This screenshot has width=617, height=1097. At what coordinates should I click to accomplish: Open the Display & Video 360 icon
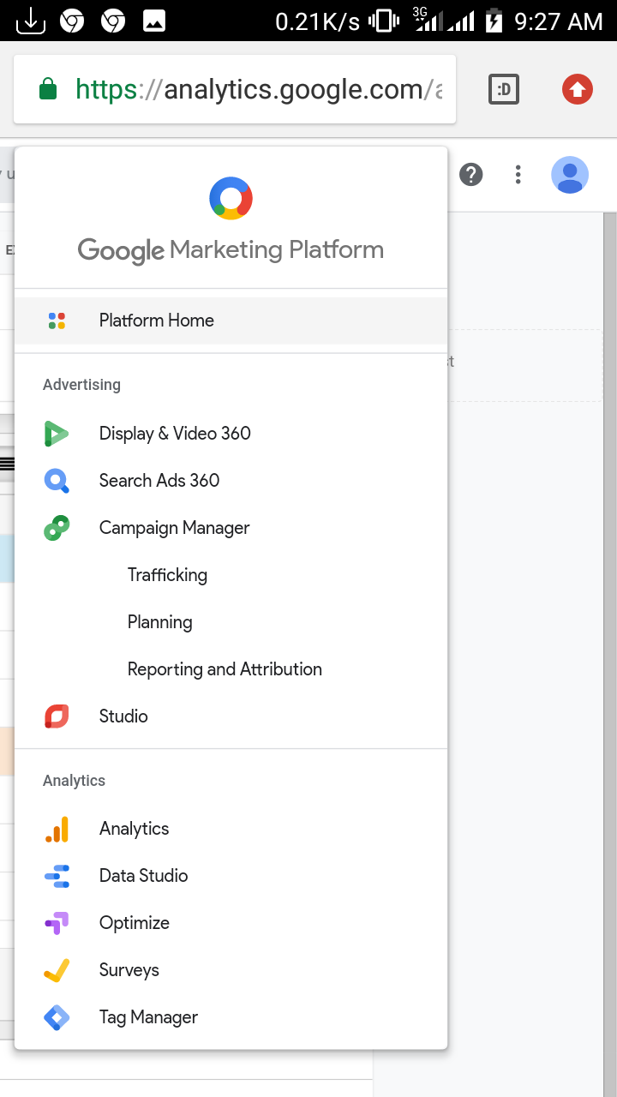pyautogui.click(x=57, y=434)
